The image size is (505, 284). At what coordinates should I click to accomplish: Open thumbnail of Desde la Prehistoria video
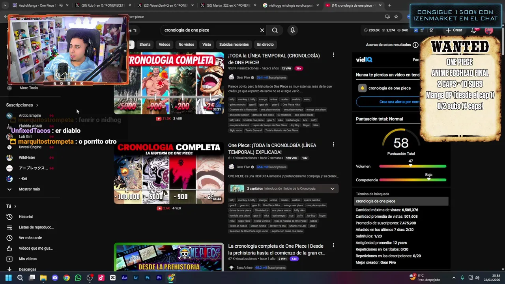[x=169, y=258]
